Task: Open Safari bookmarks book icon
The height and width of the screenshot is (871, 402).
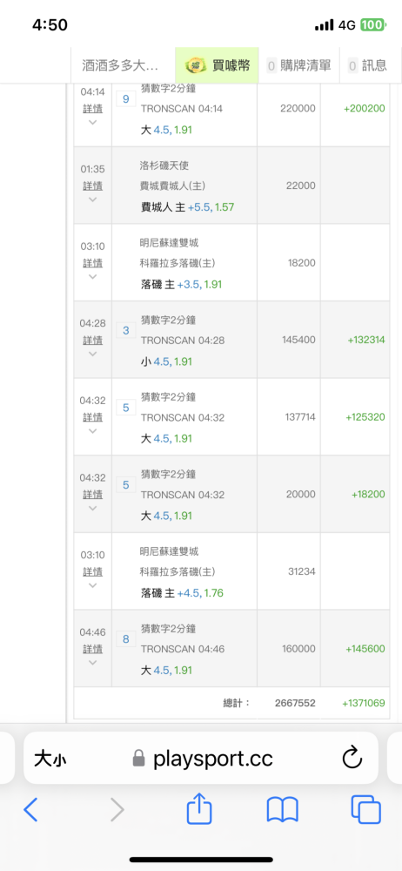Action: [283, 810]
